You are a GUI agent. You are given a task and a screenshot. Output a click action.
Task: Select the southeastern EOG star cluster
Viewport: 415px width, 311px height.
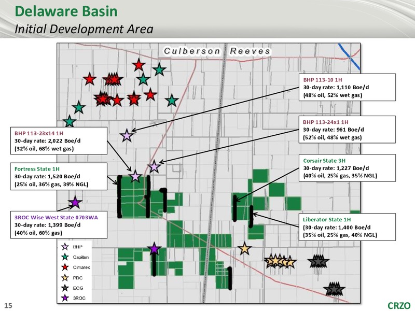click(334, 289)
